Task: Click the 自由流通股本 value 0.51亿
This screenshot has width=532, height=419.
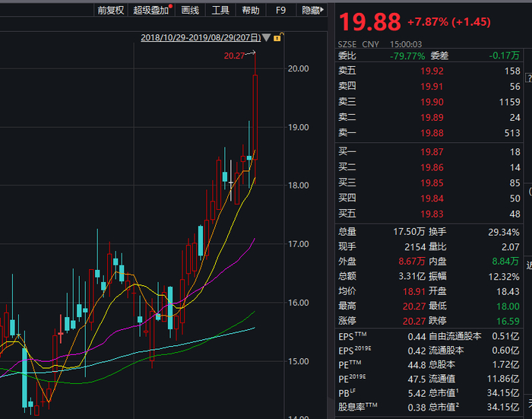Action: coord(505,336)
